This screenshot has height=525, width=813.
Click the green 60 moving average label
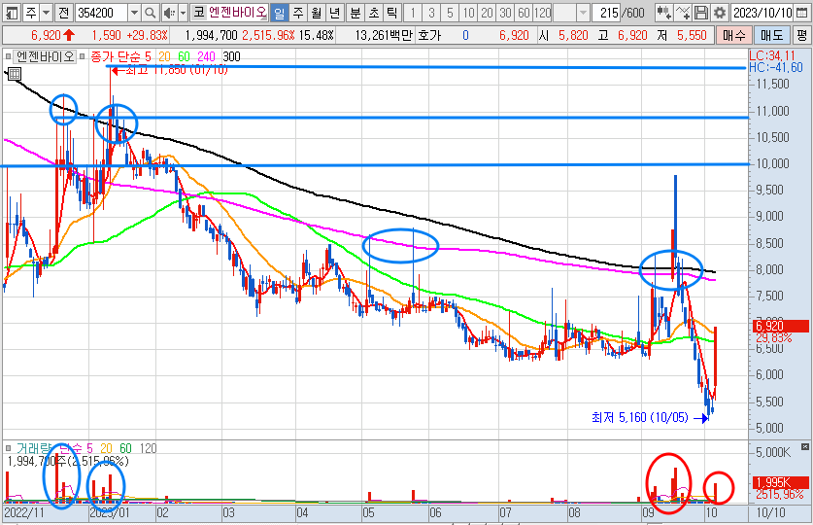(184, 56)
